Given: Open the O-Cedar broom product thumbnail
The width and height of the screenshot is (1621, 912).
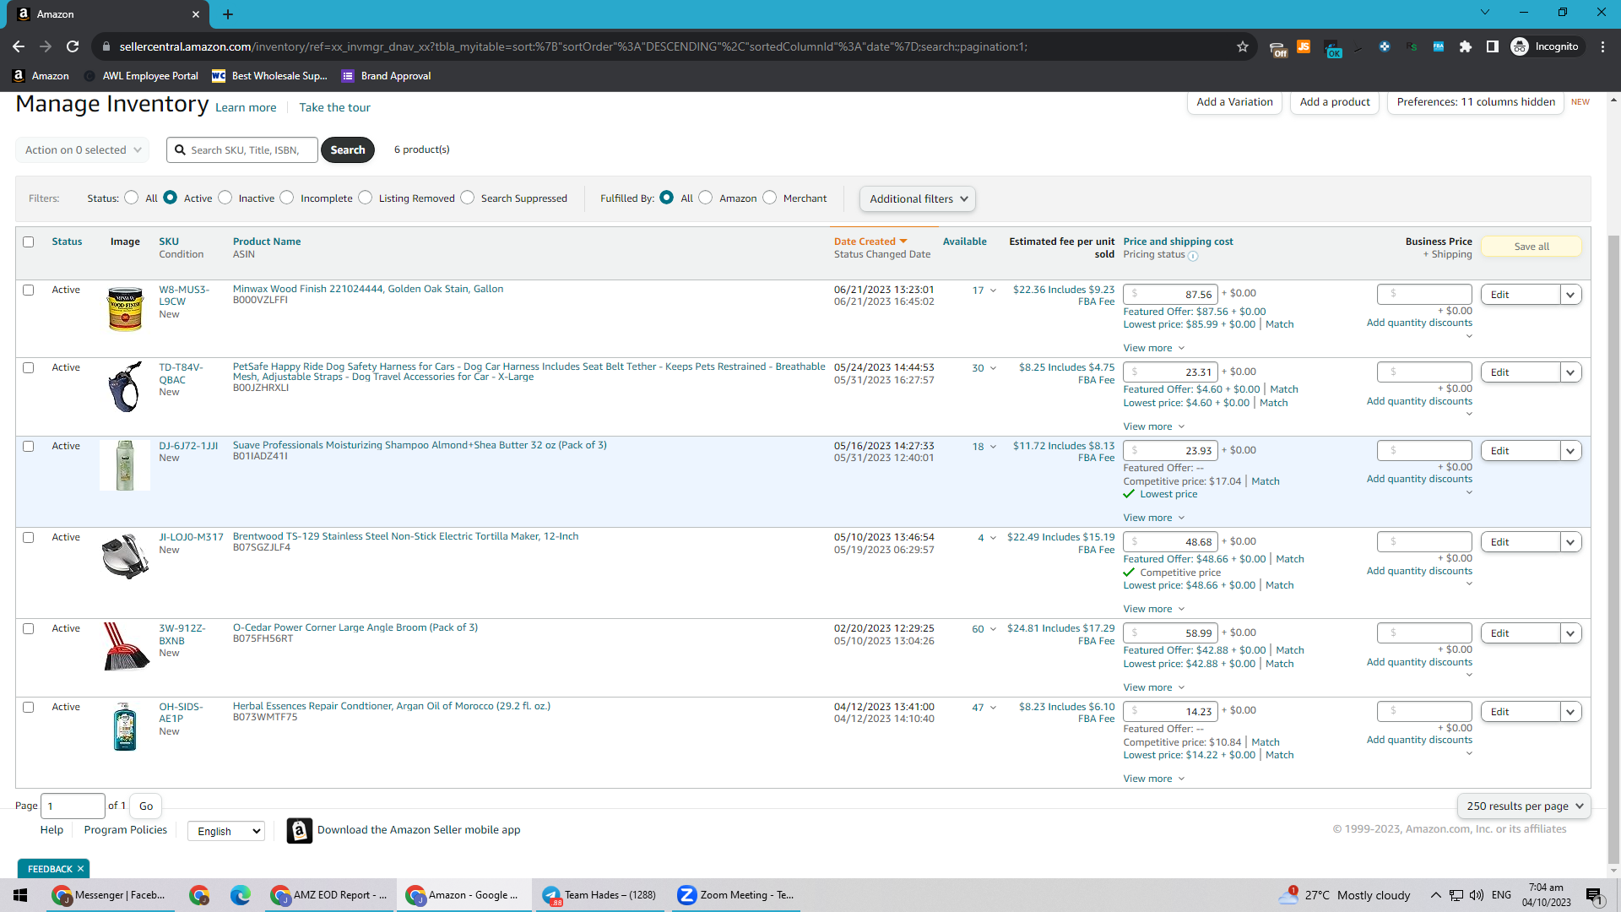Looking at the screenshot, I should click(126, 647).
